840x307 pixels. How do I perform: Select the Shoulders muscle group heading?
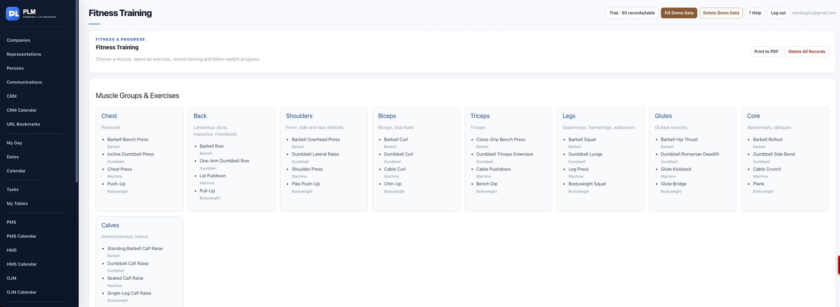point(299,116)
